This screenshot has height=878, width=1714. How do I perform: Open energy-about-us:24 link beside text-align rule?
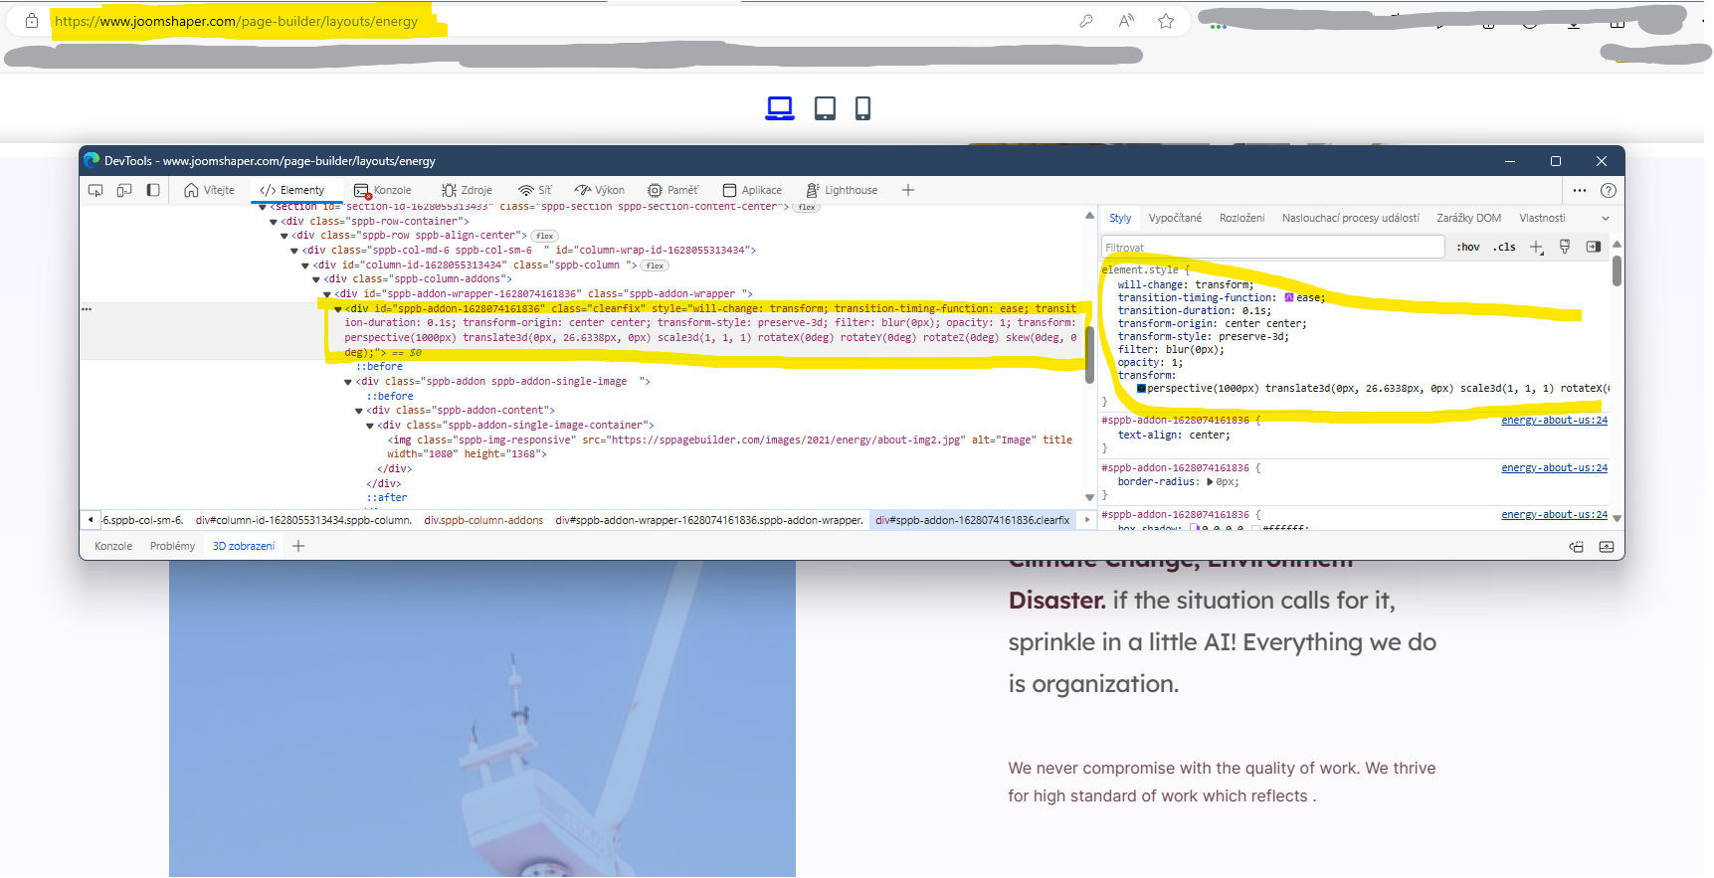[1554, 420]
